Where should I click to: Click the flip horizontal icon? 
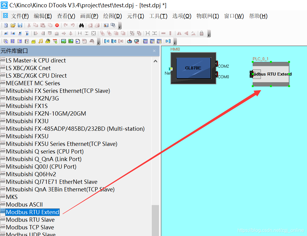pyautogui.click(x=179, y=33)
